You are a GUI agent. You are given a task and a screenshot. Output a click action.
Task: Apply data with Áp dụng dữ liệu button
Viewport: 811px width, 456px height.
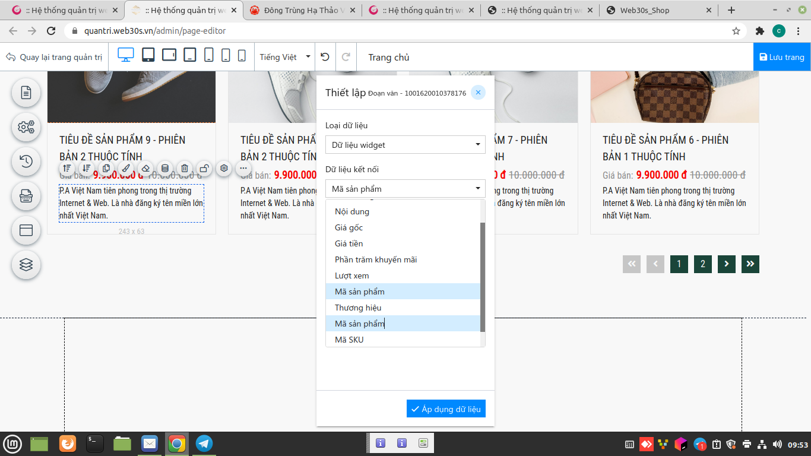click(x=446, y=408)
